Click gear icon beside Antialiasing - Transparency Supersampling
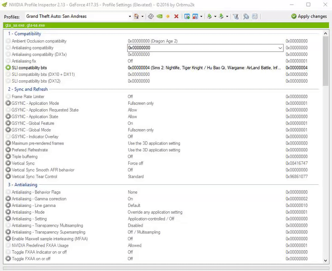Image resolution: width=332 pixels, height=271 pixels. click(x=8, y=232)
